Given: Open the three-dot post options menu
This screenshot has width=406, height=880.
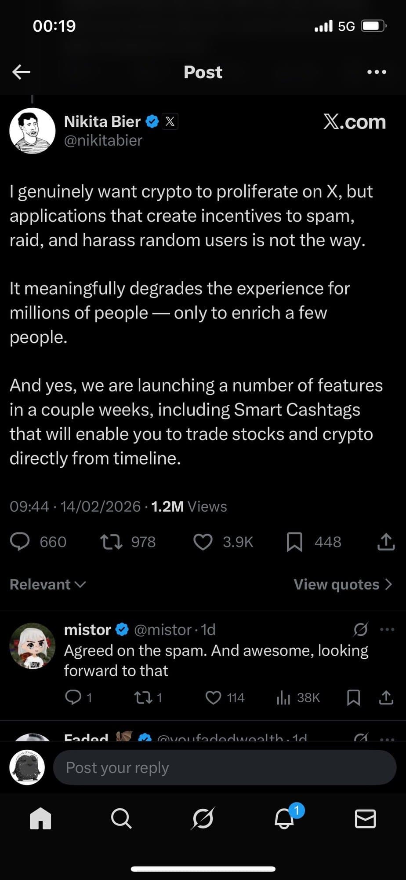Looking at the screenshot, I should [377, 72].
